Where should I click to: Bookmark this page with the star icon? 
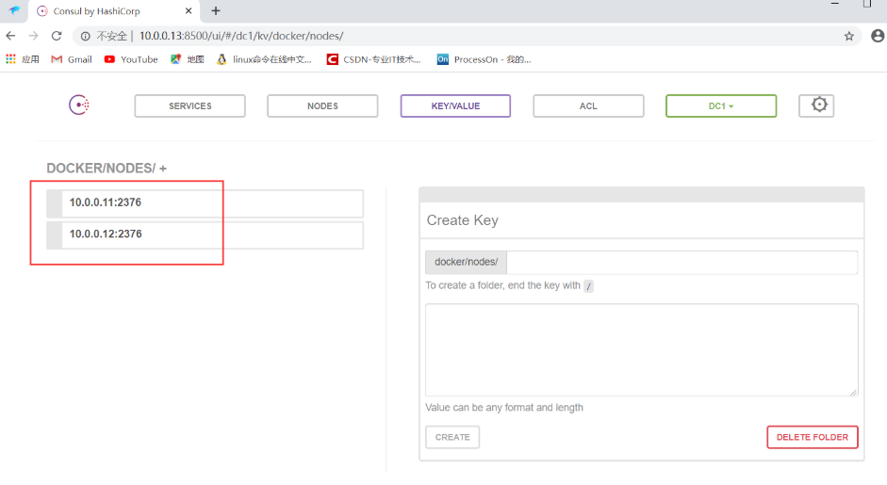point(848,36)
